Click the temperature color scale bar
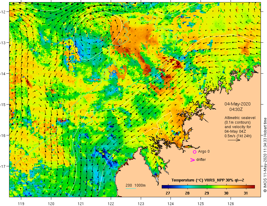This screenshot has height=206, width=267. coord(208,187)
